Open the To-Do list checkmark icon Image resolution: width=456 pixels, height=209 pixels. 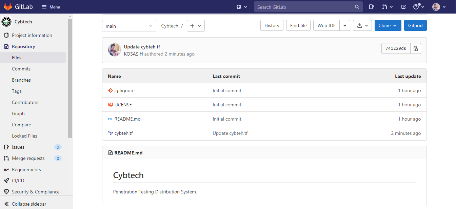pyautogui.click(x=403, y=7)
